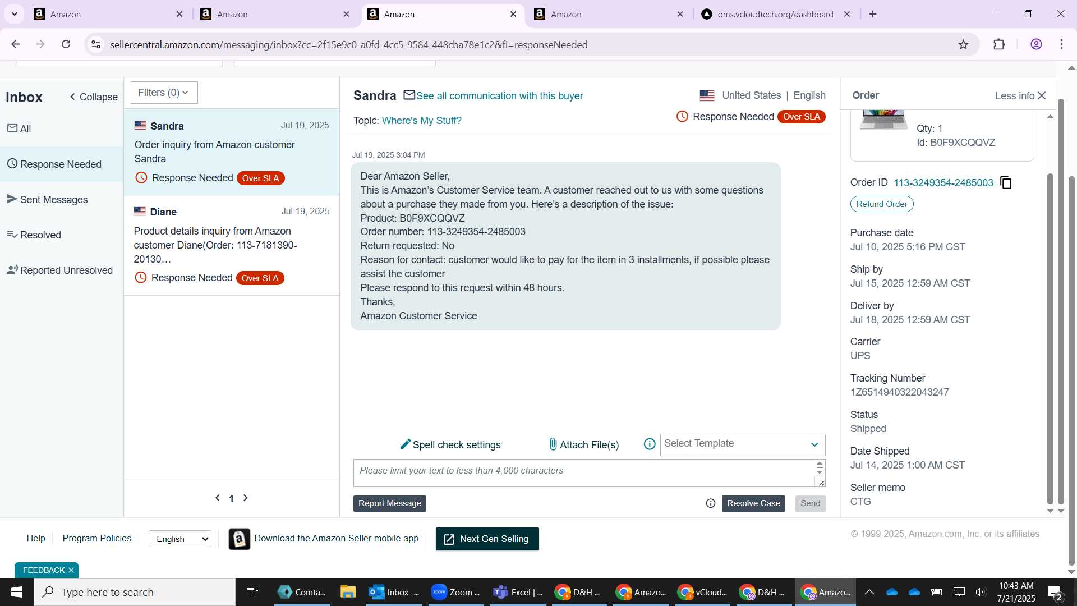Image resolution: width=1077 pixels, height=606 pixels.
Task: Open the Chrome profile avatar icon
Action: (x=1036, y=44)
